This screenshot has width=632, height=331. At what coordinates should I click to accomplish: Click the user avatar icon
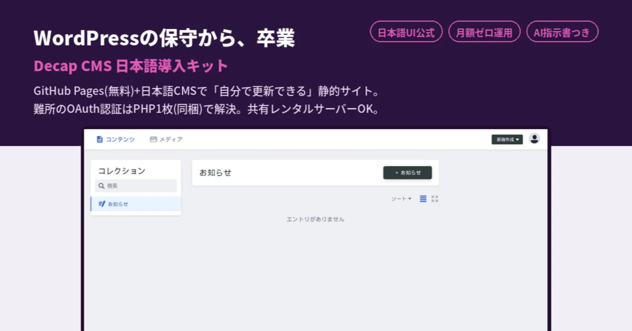click(x=534, y=139)
